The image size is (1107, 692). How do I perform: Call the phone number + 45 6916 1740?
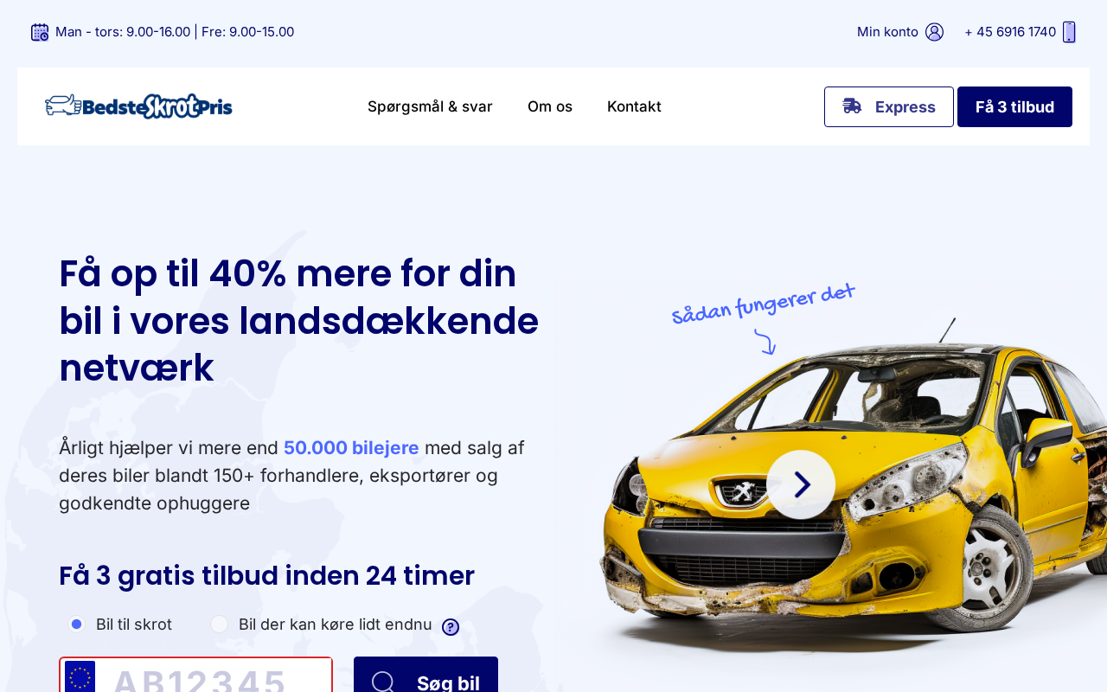point(1010,32)
